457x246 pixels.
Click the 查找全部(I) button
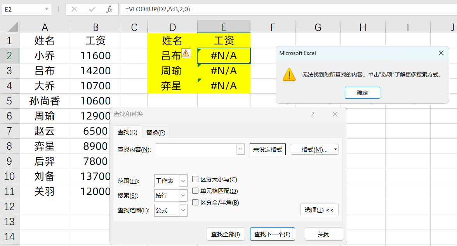pyautogui.click(x=226, y=234)
